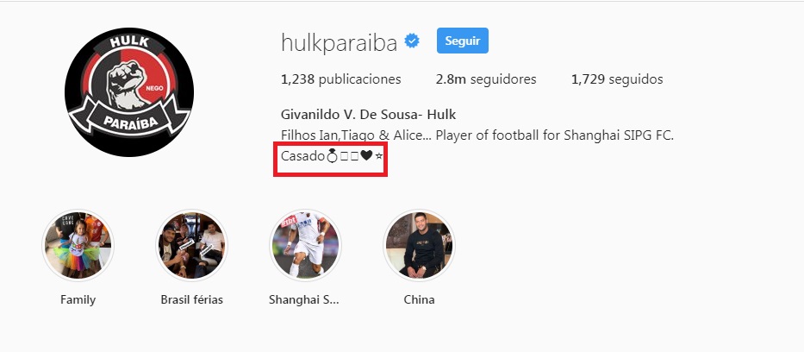Open the China story highlight circle
804x352 pixels.
point(420,245)
